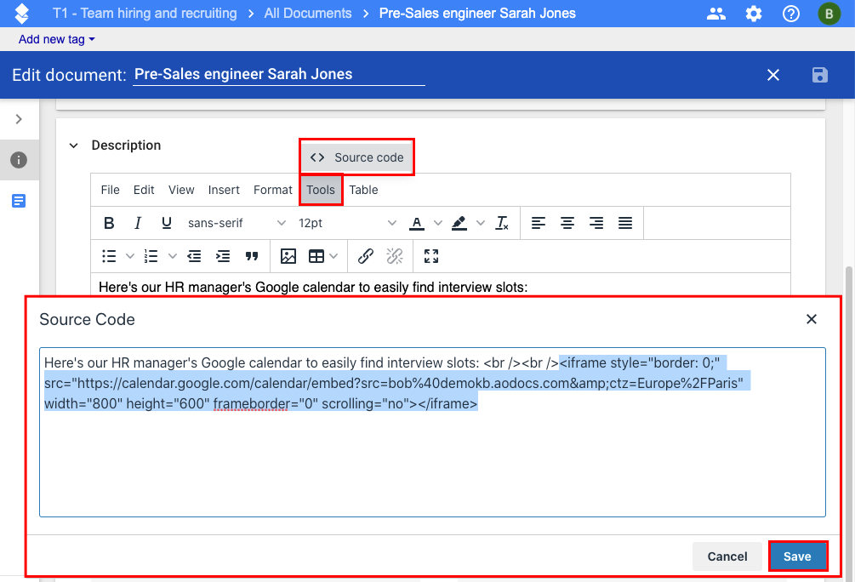Image resolution: width=855 pixels, height=582 pixels.
Task: Save document with the floppy disk icon
Action: click(819, 75)
